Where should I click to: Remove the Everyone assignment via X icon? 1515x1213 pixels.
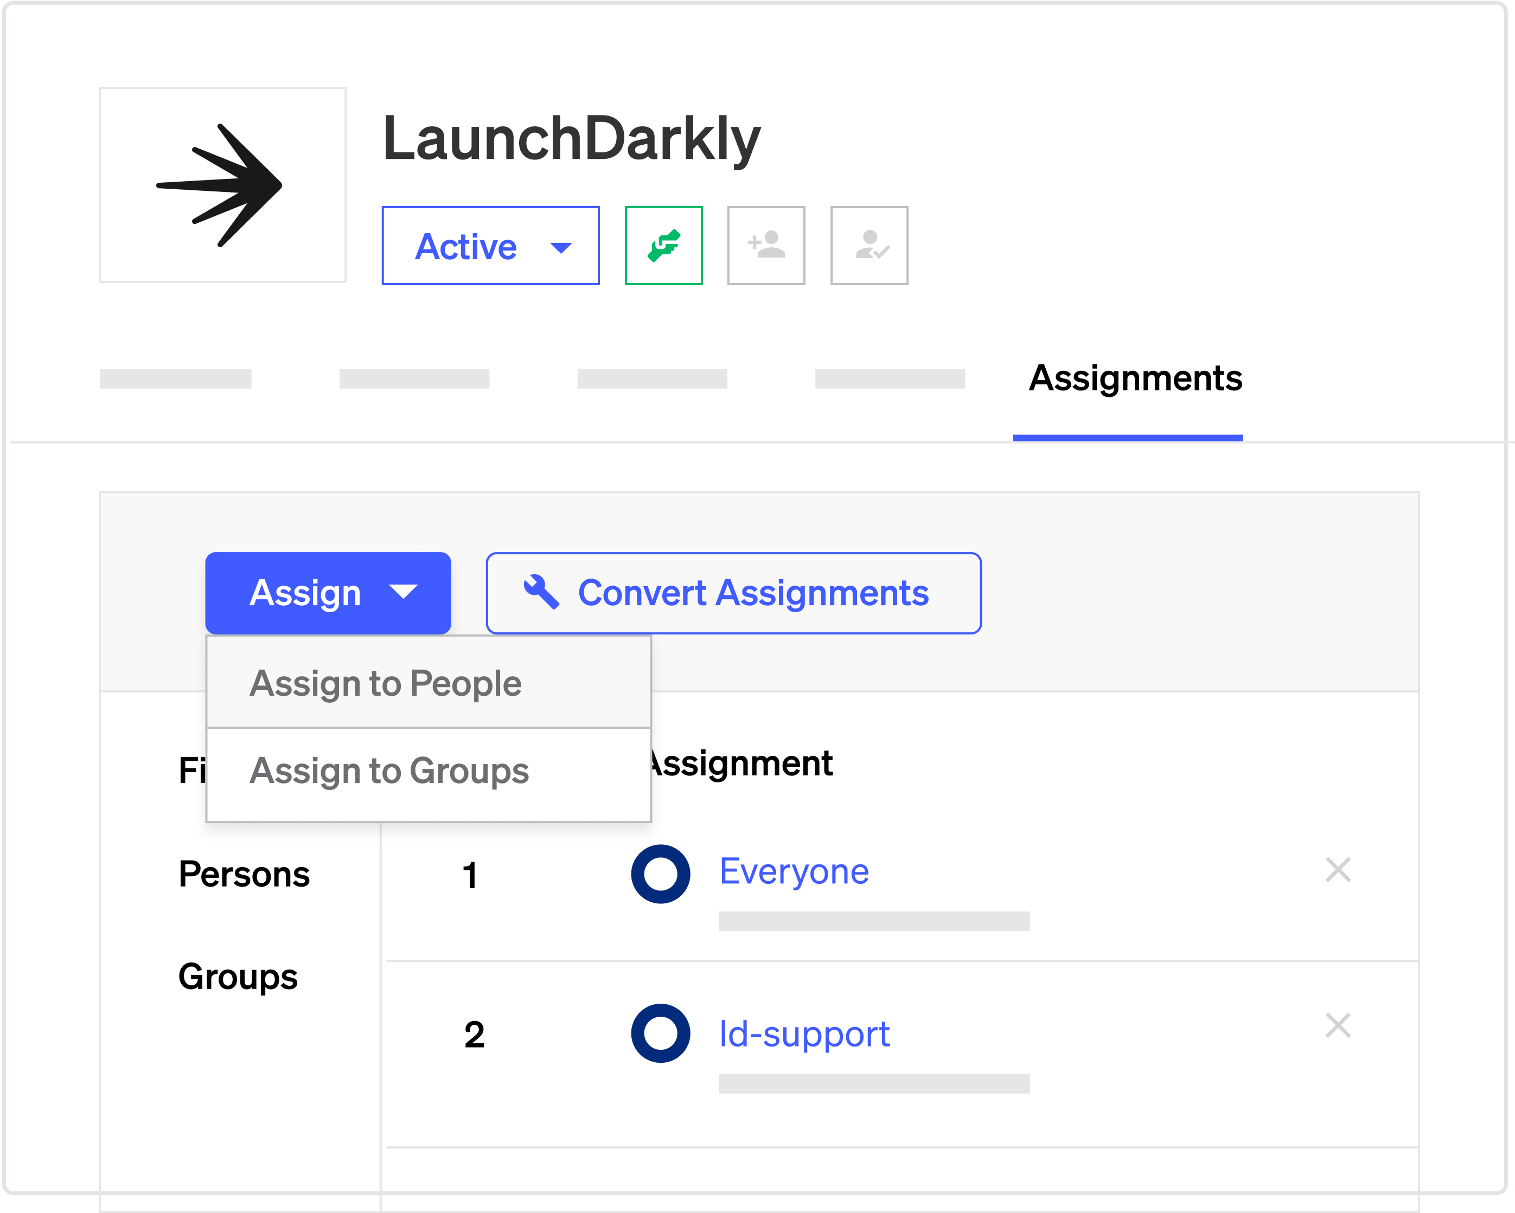pos(1339,871)
